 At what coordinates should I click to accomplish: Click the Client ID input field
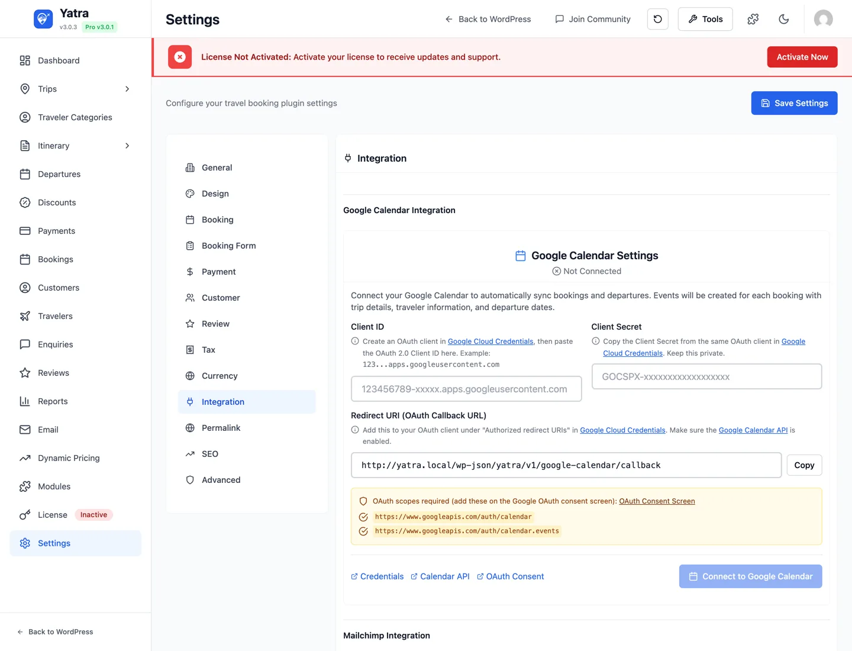tap(466, 389)
